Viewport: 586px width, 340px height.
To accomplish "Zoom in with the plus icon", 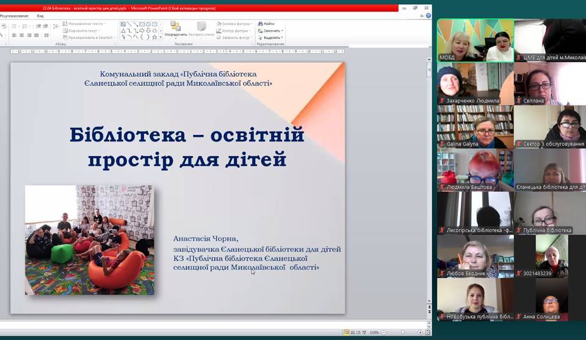I will (419, 333).
